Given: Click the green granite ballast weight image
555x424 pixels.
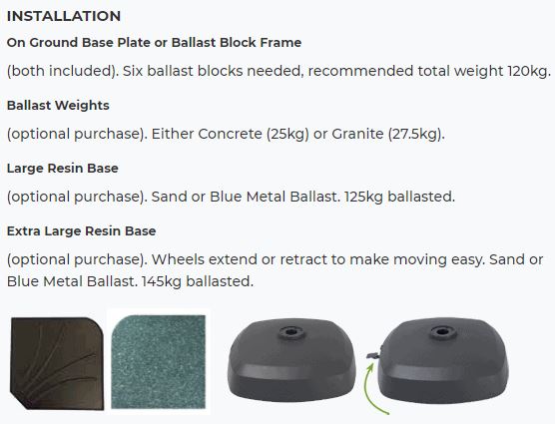Looking at the screenshot, I should [159, 362].
